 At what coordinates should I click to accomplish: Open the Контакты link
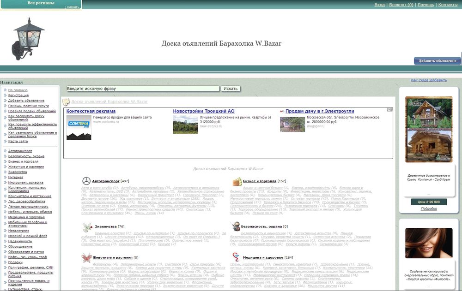pos(448,5)
